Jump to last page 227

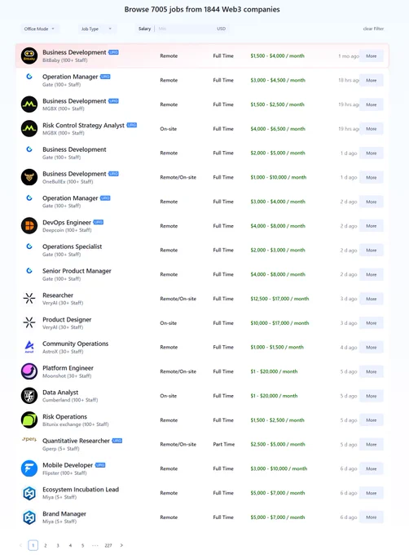108,545
